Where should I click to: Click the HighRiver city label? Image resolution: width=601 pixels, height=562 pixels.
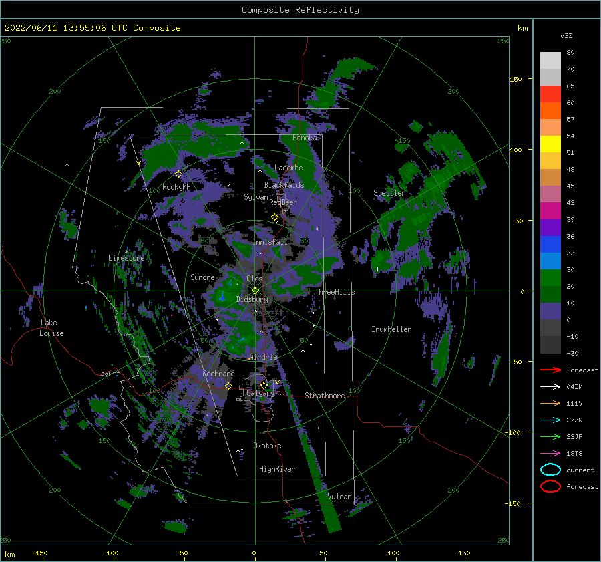277,469
